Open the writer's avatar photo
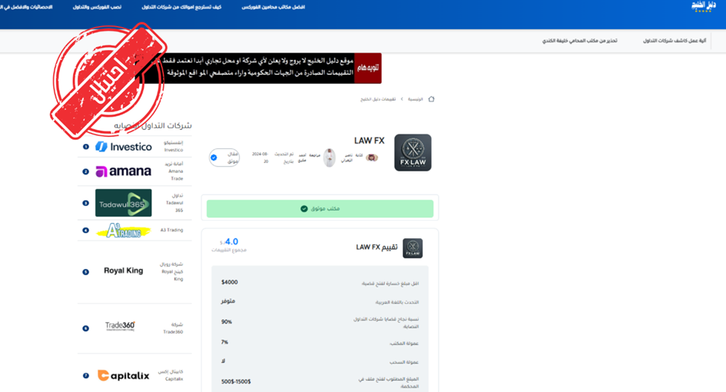This screenshot has height=392, width=726. click(x=372, y=158)
